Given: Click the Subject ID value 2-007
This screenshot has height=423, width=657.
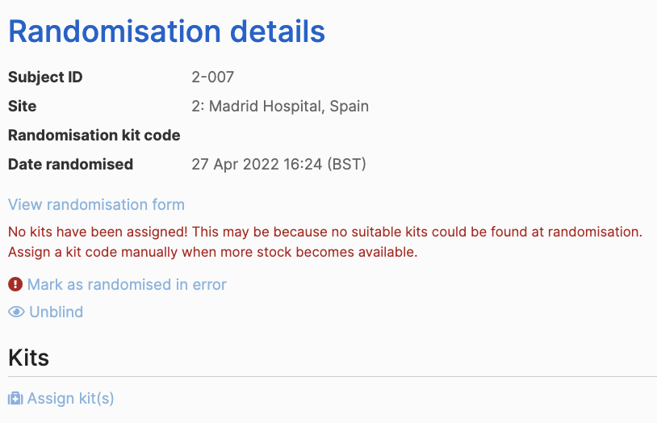Looking at the screenshot, I should (213, 77).
